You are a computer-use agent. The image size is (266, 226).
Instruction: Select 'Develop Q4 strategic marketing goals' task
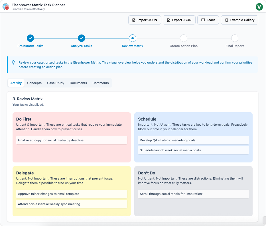pos(193,140)
